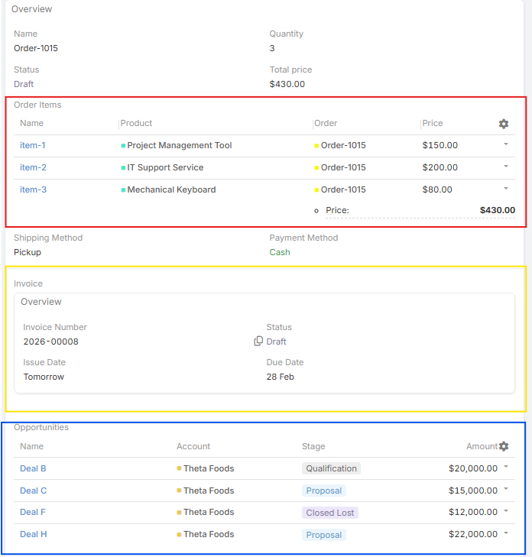Viewport: 532px width, 557px height.
Task: Click the Cash payment method link
Action: (280, 252)
